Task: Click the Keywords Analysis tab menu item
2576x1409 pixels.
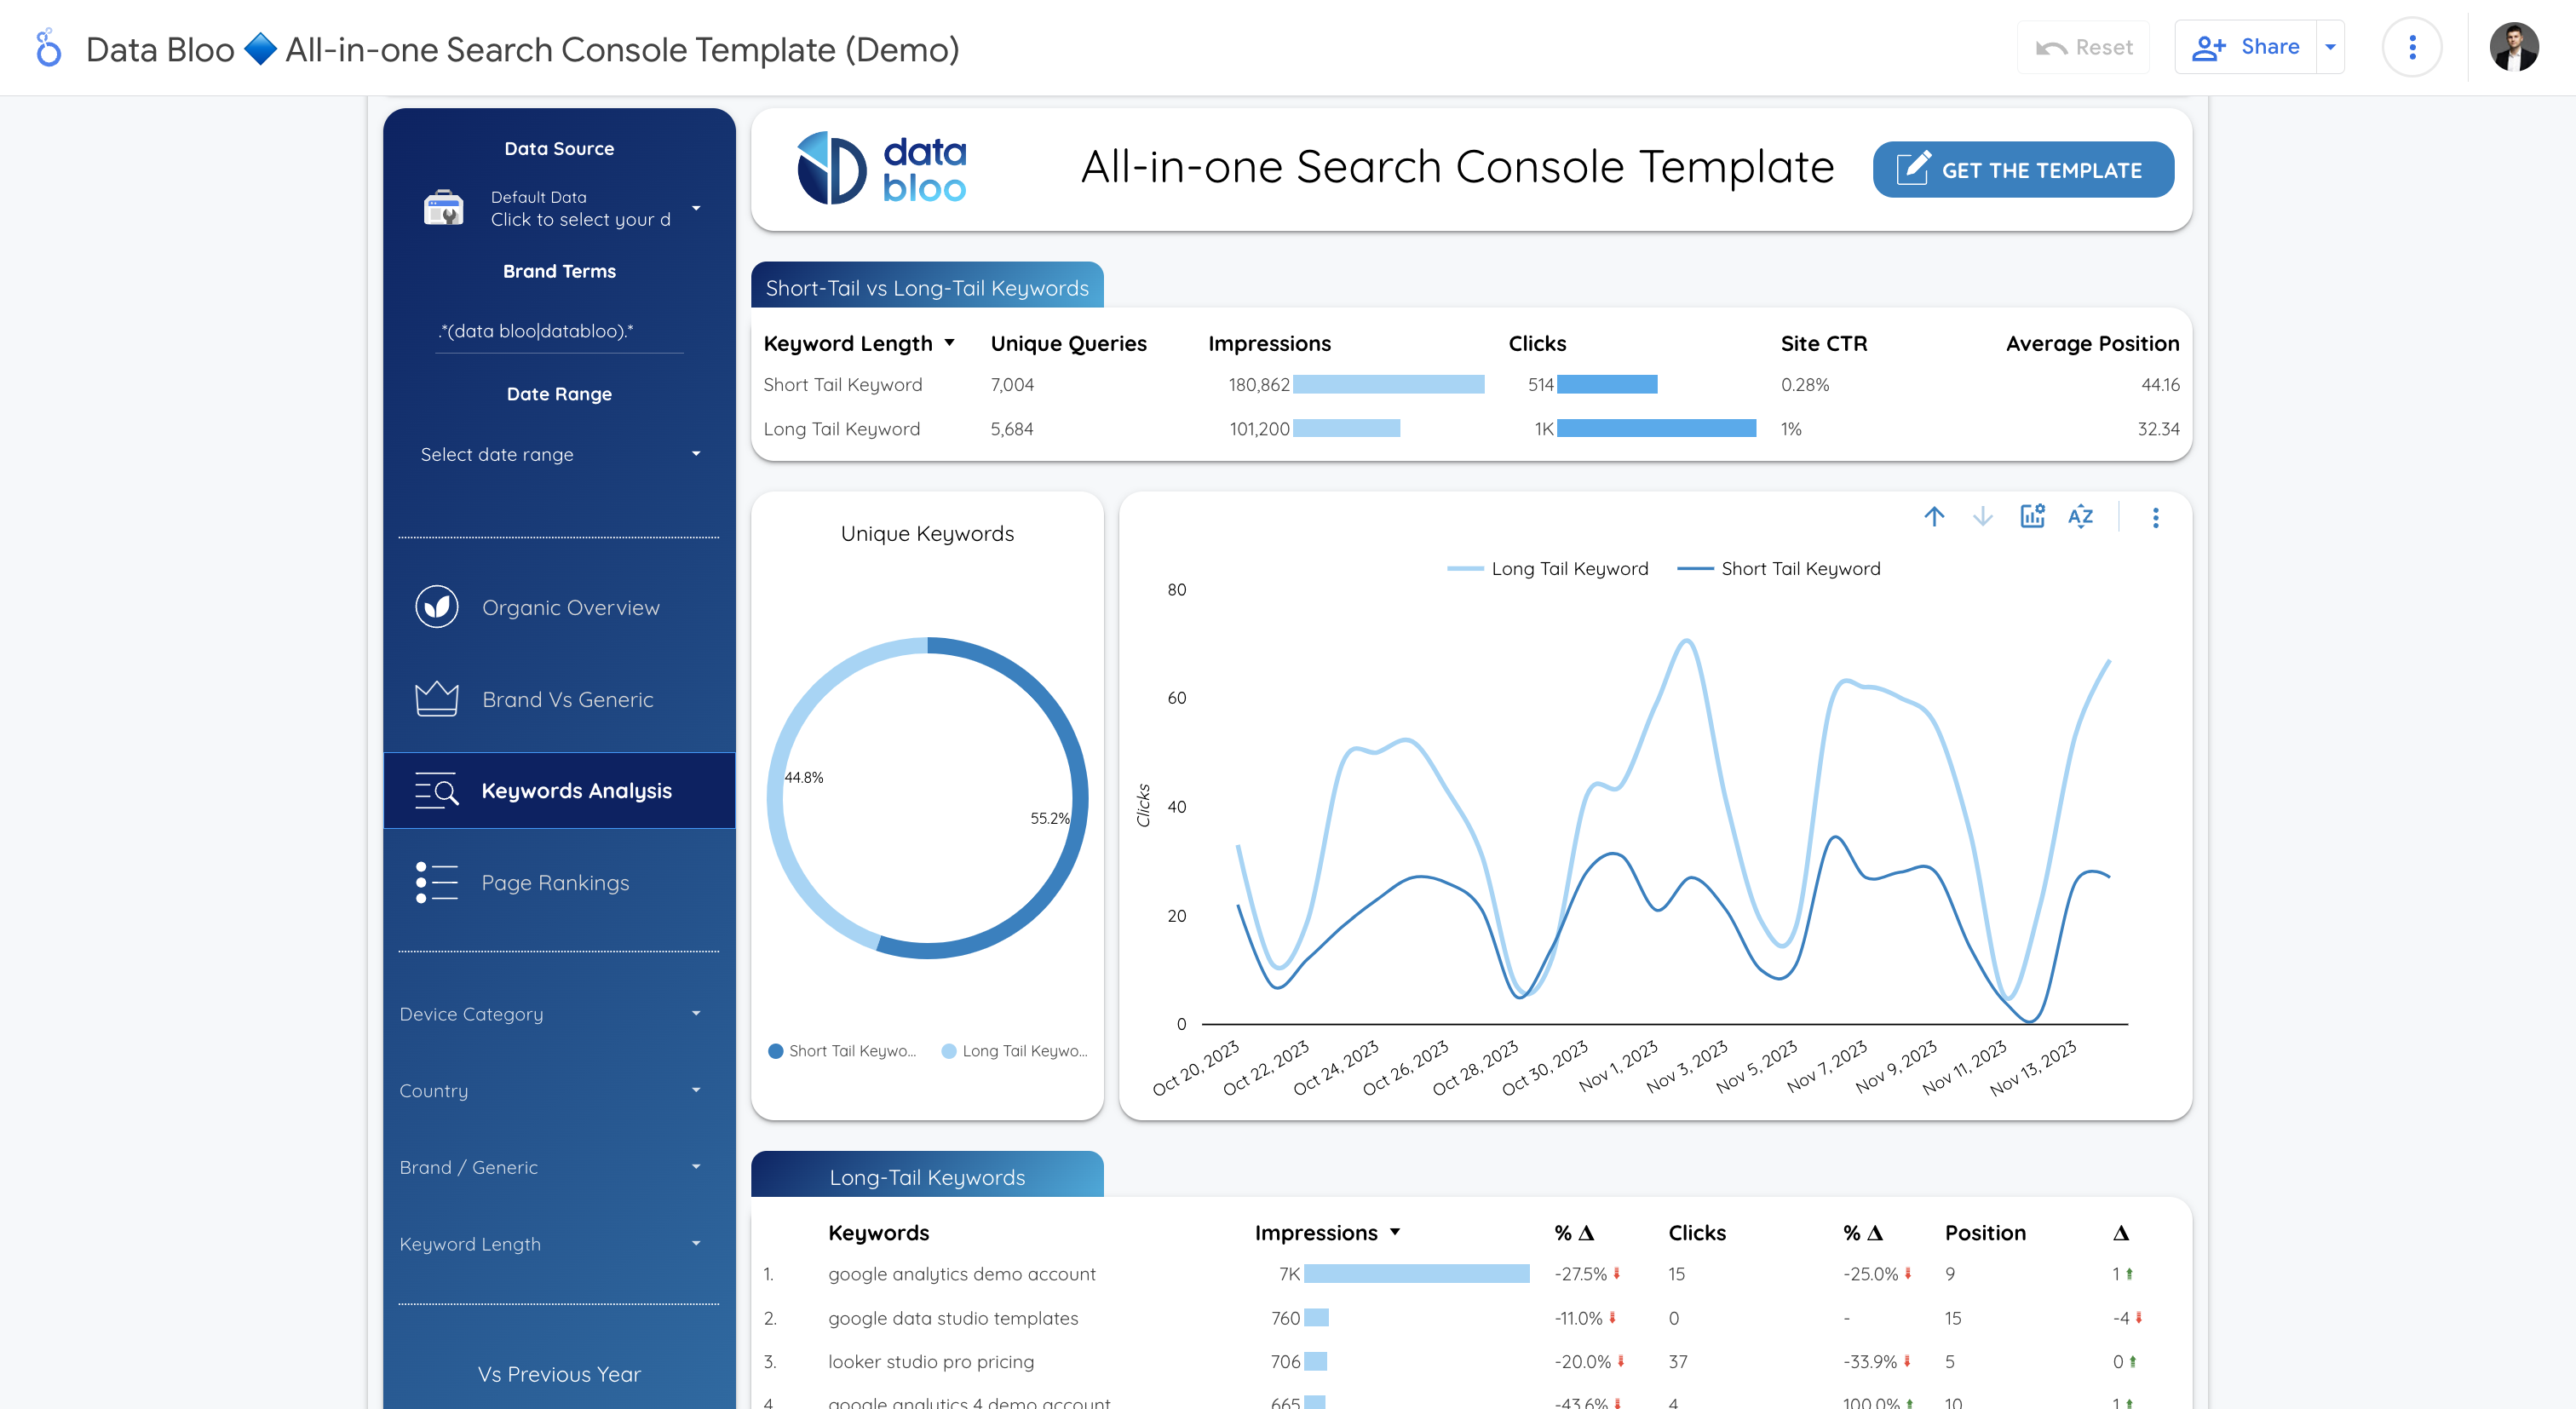Action: pos(554,790)
